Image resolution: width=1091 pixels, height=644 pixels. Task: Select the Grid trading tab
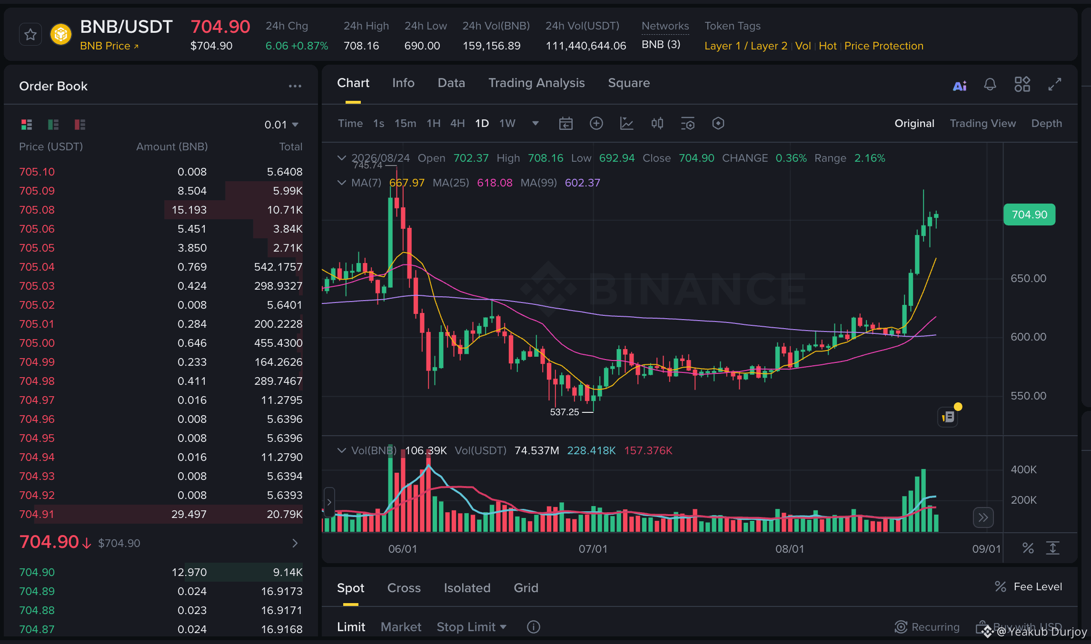pos(526,588)
